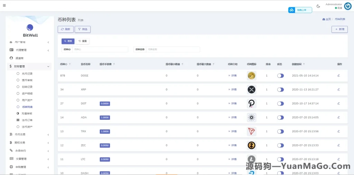Toggle status switch for TRX

pos(280,132)
